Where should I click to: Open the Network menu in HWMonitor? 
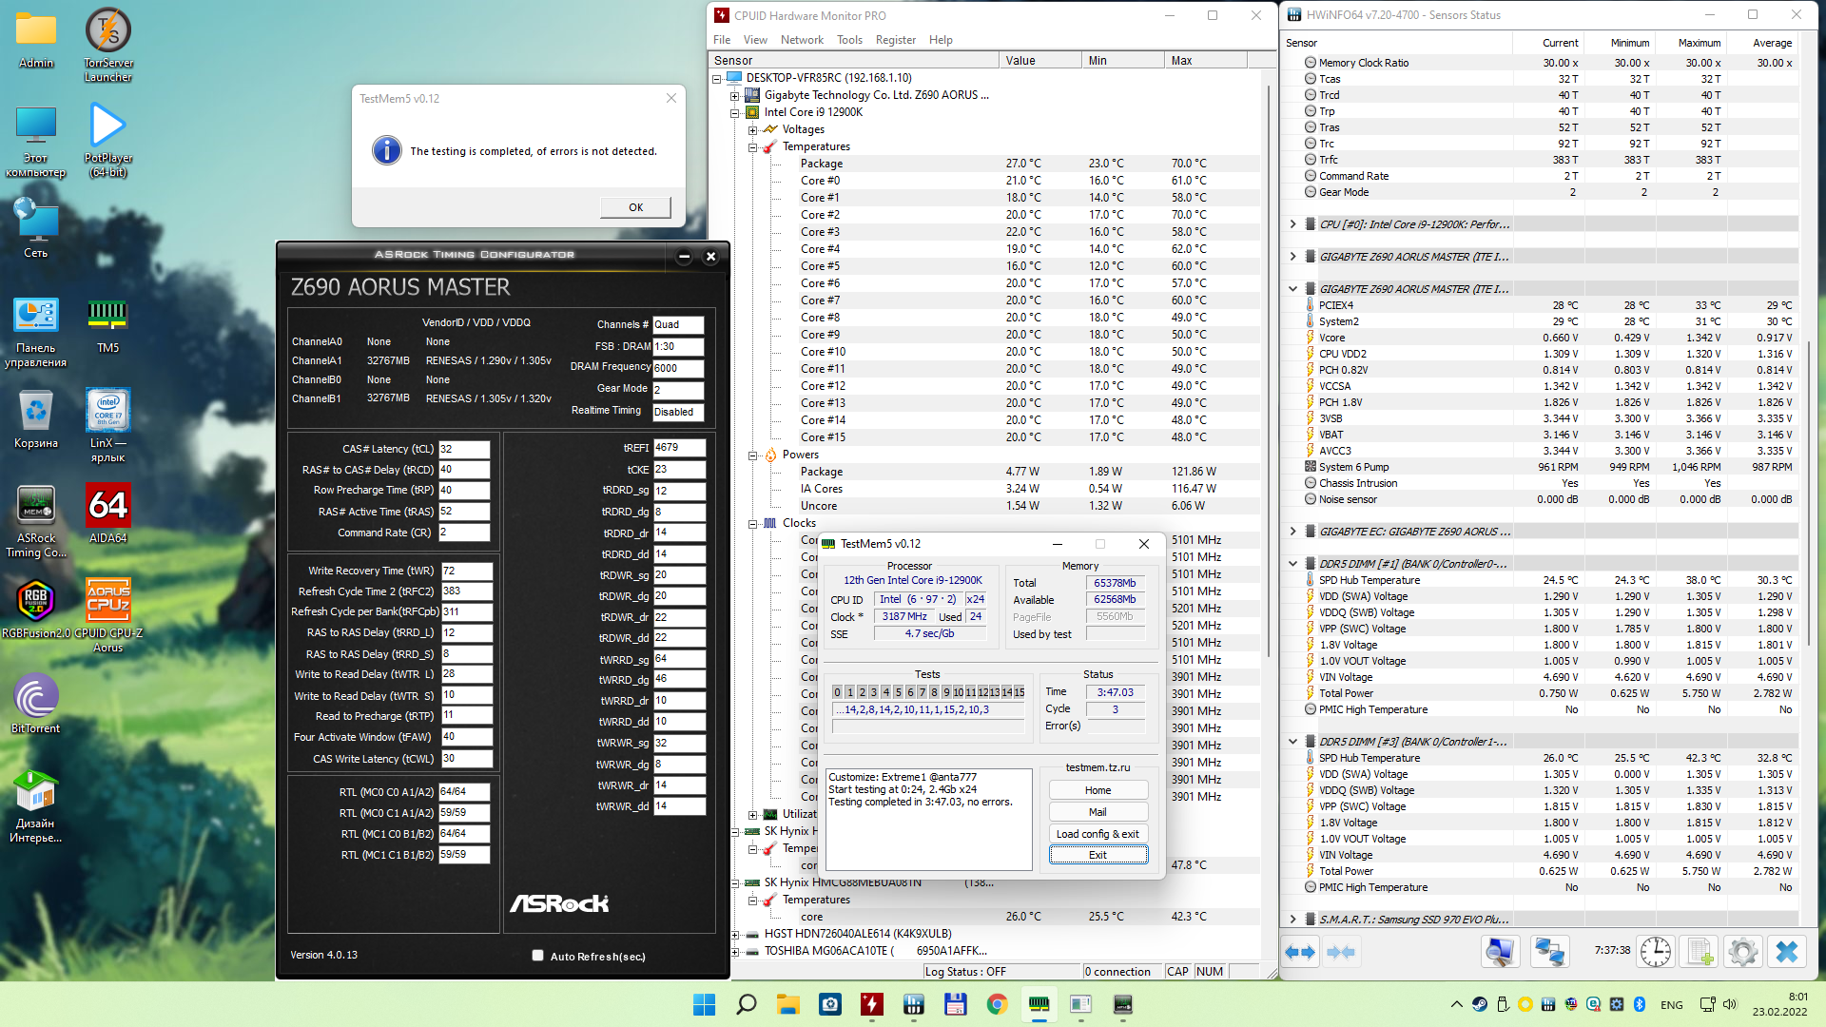tap(802, 40)
